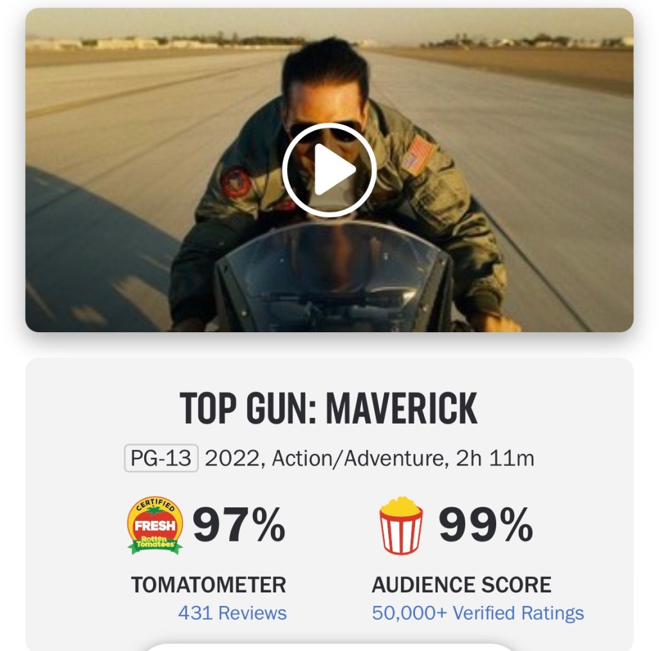This screenshot has width=659, height=651.
Task: Tap the PG-13 rating badge
Action: 161,458
